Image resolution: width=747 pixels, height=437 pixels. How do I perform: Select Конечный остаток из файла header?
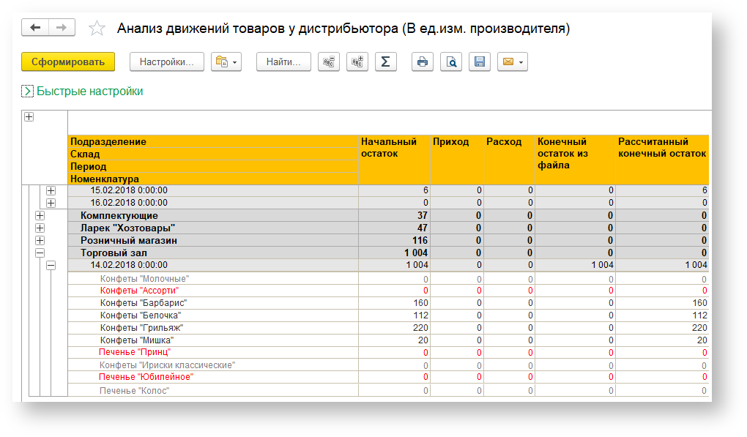576,160
